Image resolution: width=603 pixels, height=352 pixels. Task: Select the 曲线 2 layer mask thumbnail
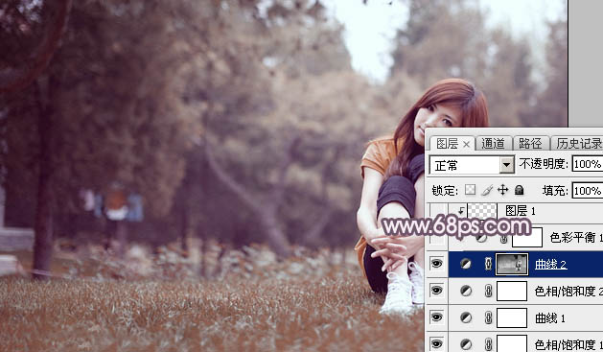point(512,264)
